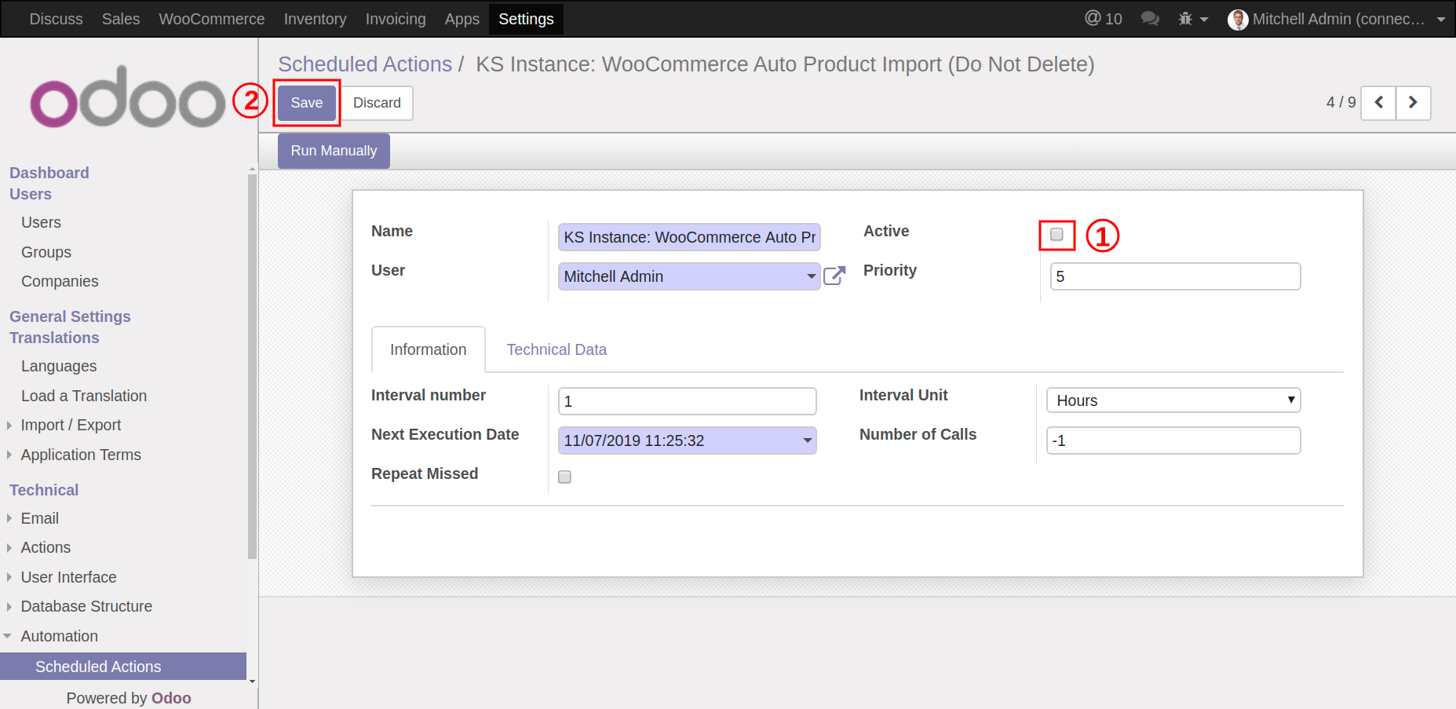Go to the previous record arrow
This screenshot has height=709, width=1456.
tap(1378, 103)
